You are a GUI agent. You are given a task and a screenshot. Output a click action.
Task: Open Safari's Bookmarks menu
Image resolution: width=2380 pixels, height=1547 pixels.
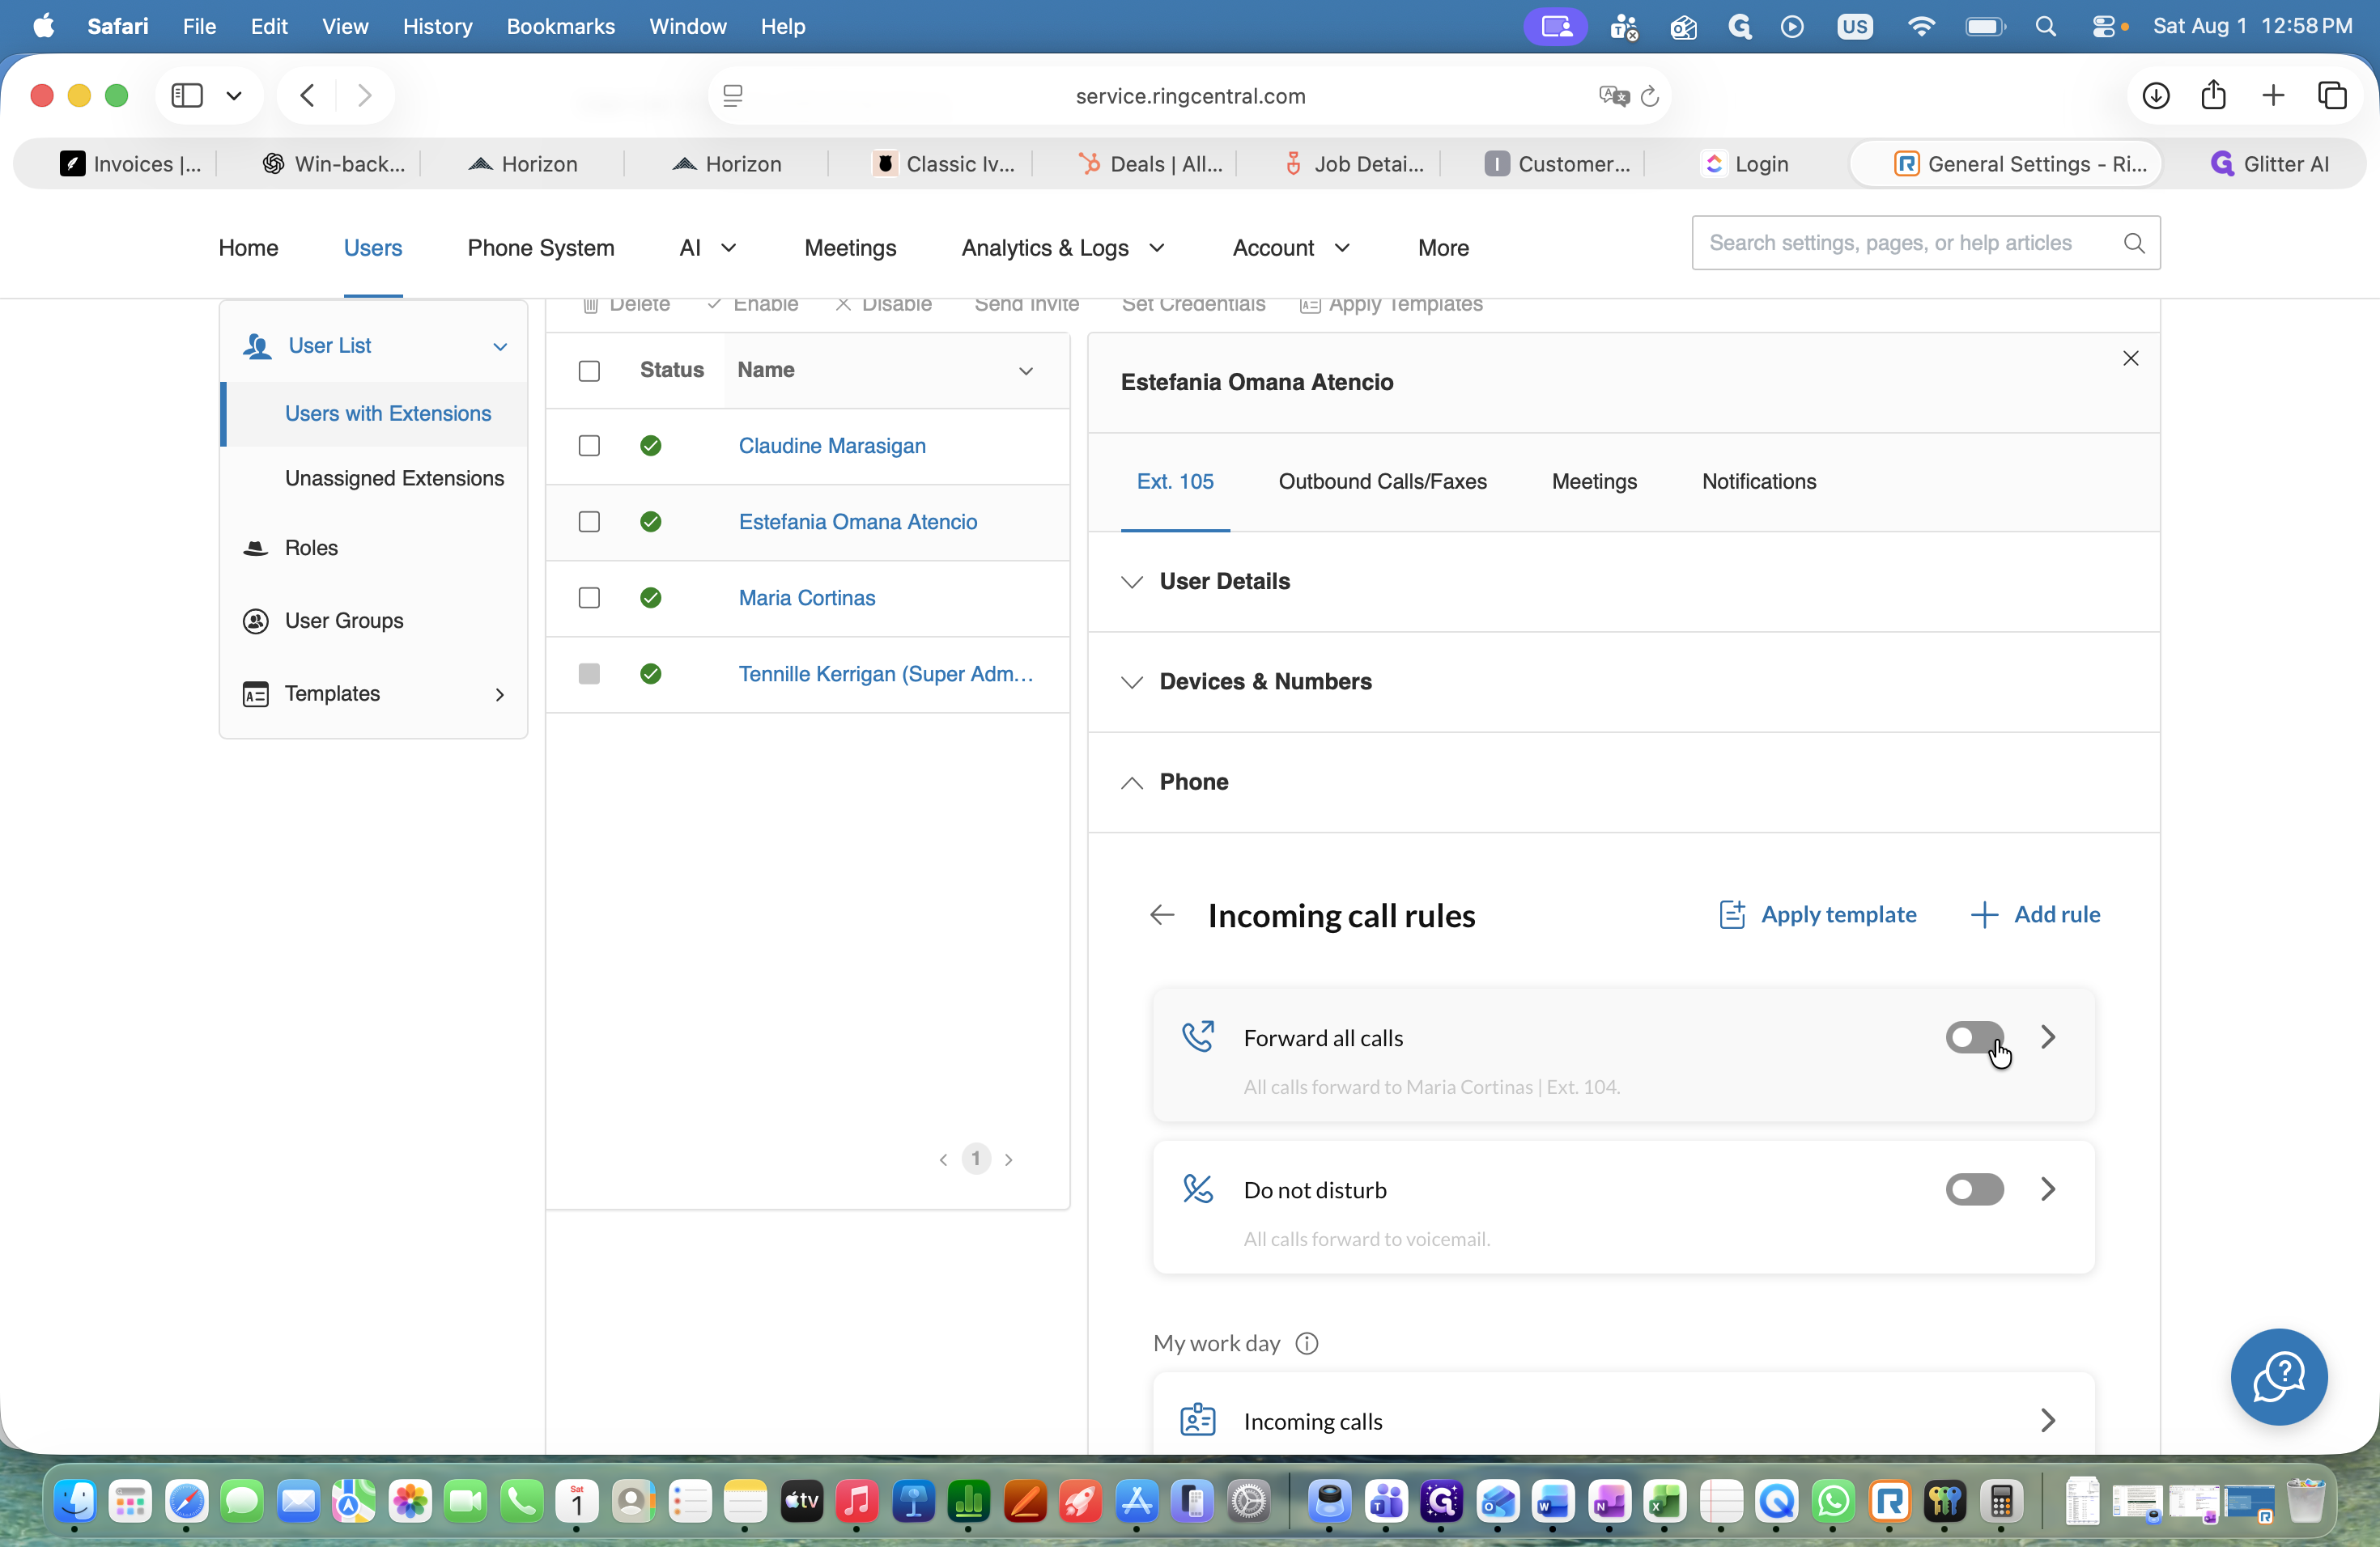(560, 27)
